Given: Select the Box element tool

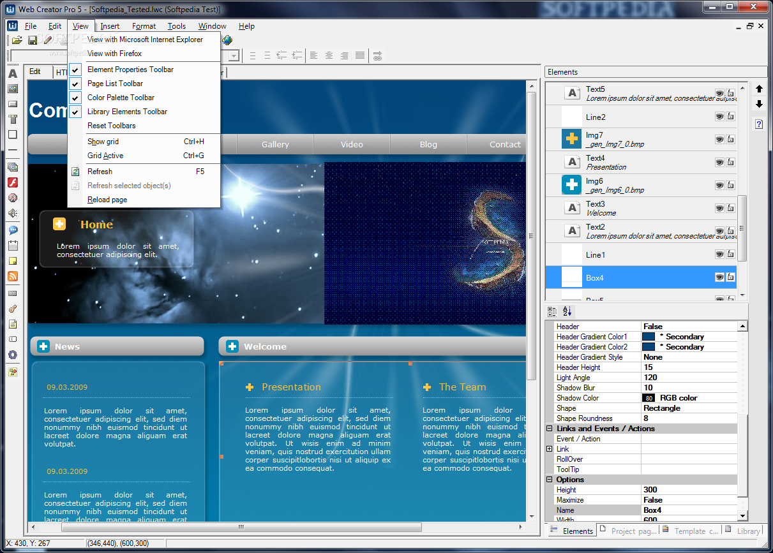Looking at the screenshot, I should (13, 135).
